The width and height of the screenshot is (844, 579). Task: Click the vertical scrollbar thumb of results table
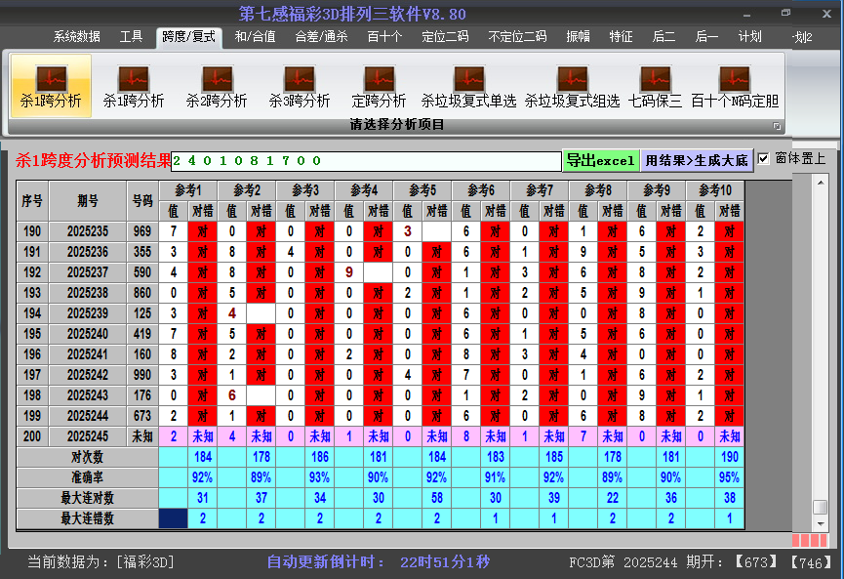point(821,507)
